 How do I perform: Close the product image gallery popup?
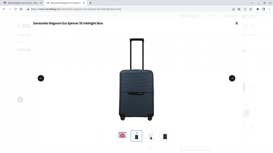[236, 23]
